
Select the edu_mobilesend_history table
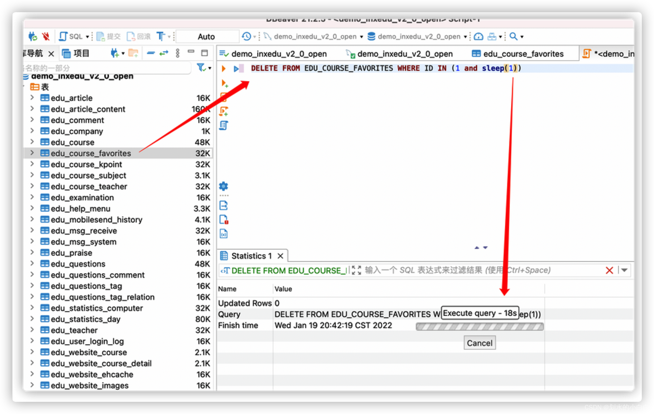[x=96, y=220]
